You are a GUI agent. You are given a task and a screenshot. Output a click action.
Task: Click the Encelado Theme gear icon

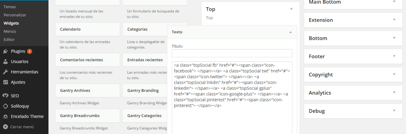(x=6, y=116)
